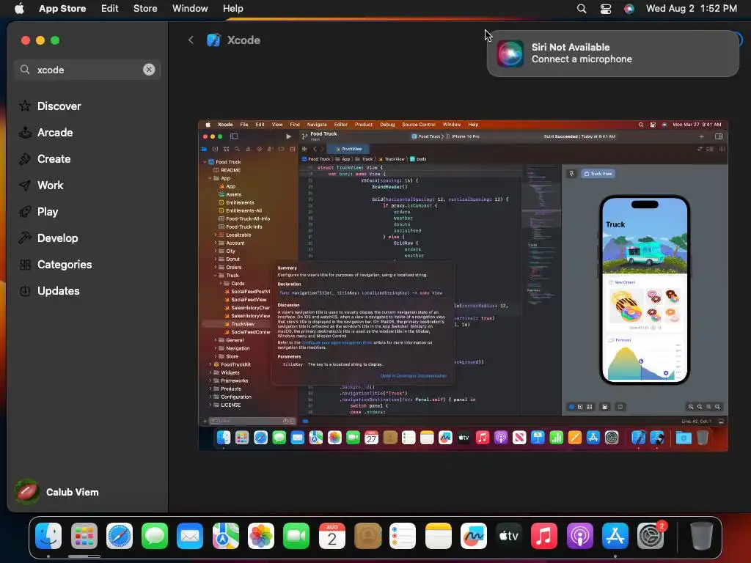Open the Store menu
This screenshot has height=563, width=751.
tap(145, 8)
